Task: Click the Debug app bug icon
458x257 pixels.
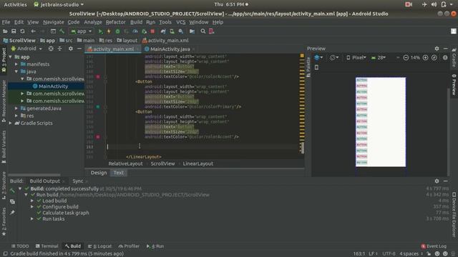Action: tap(117, 31)
